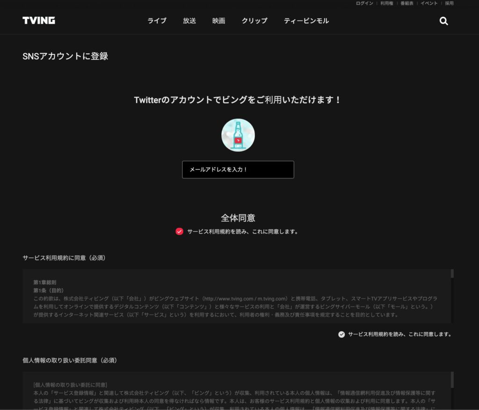This screenshot has width=479, height=410.
Task: Focus the メールアドレスを入力 field
Action: pos(238,170)
